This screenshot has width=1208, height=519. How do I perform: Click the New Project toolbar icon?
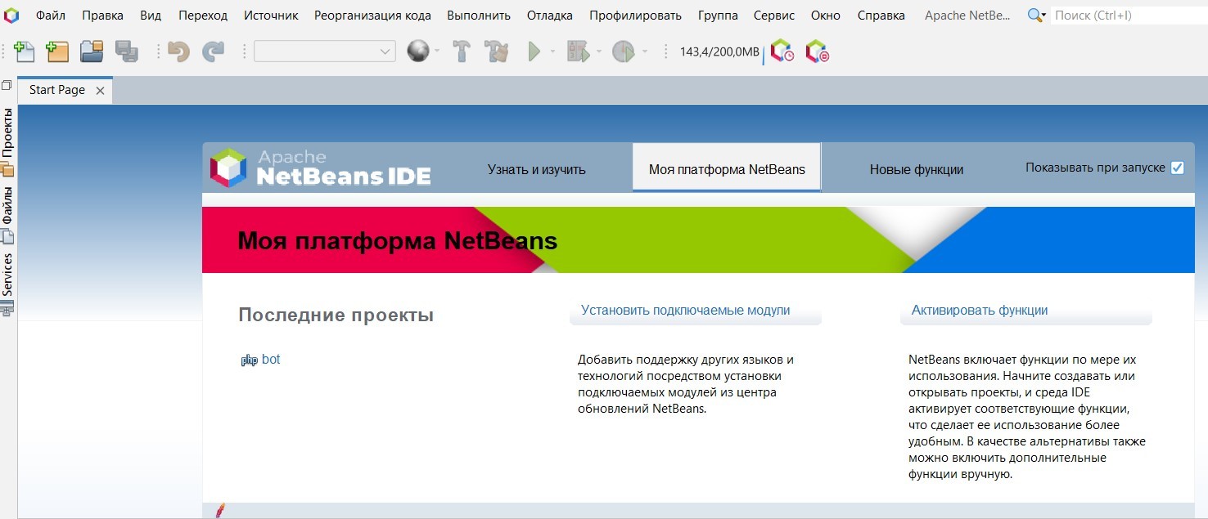[57, 51]
